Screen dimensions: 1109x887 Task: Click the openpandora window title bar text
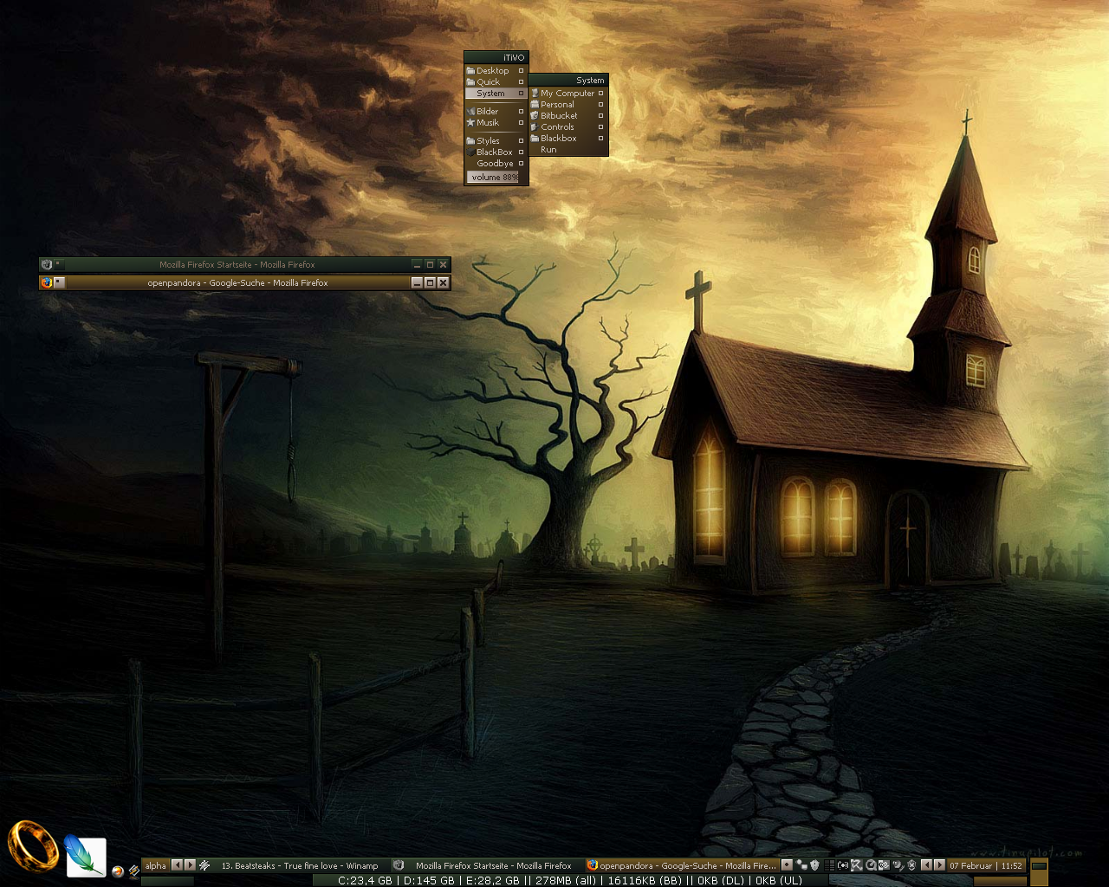point(237,282)
